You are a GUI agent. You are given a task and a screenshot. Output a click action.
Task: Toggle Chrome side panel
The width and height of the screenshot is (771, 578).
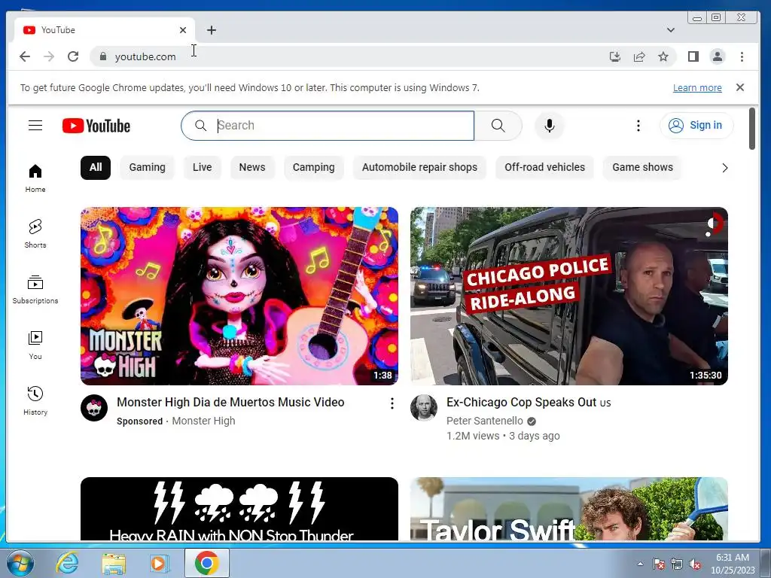pyautogui.click(x=693, y=56)
